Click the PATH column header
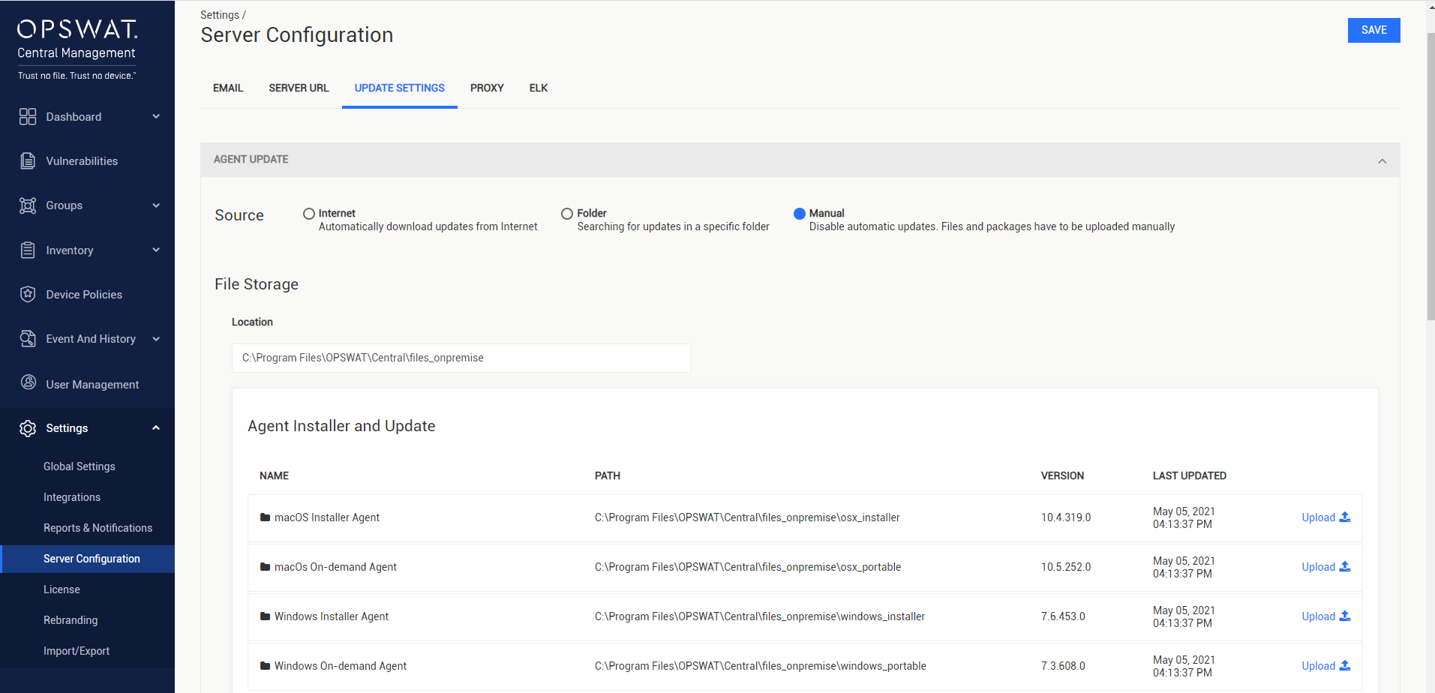 point(608,475)
